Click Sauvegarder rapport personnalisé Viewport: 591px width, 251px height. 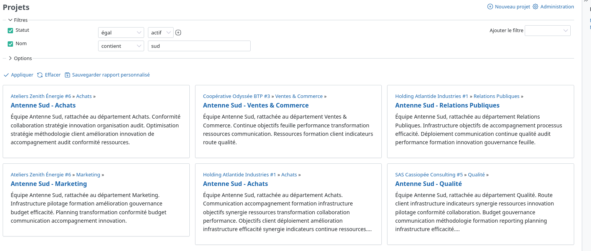111,75
